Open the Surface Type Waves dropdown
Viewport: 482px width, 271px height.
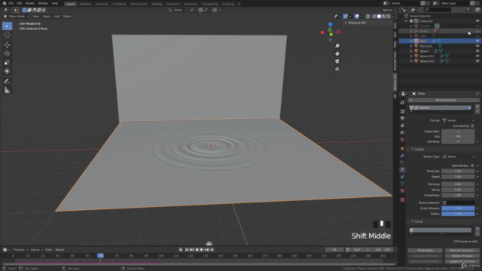[458, 157]
